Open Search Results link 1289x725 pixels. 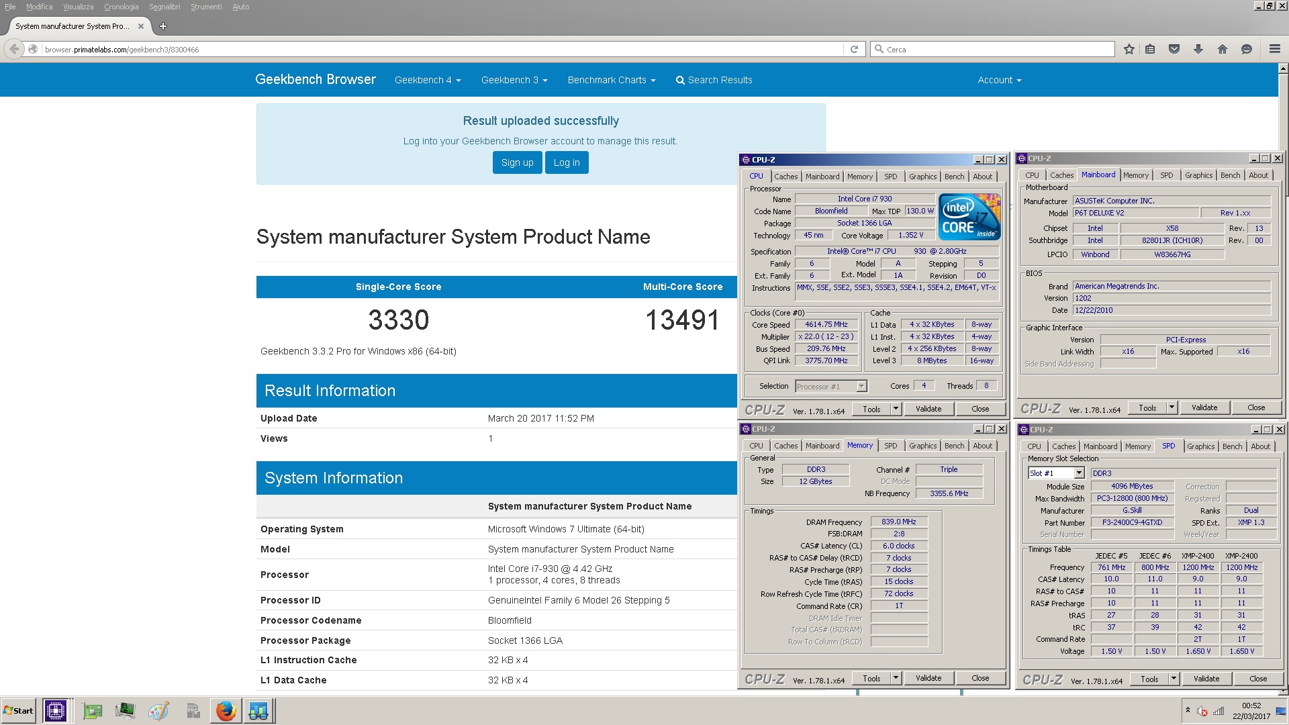click(x=714, y=80)
